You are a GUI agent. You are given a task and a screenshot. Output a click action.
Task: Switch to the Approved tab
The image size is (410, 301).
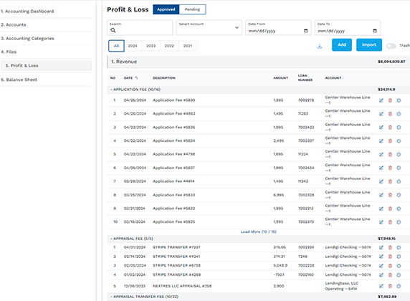pos(166,9)
